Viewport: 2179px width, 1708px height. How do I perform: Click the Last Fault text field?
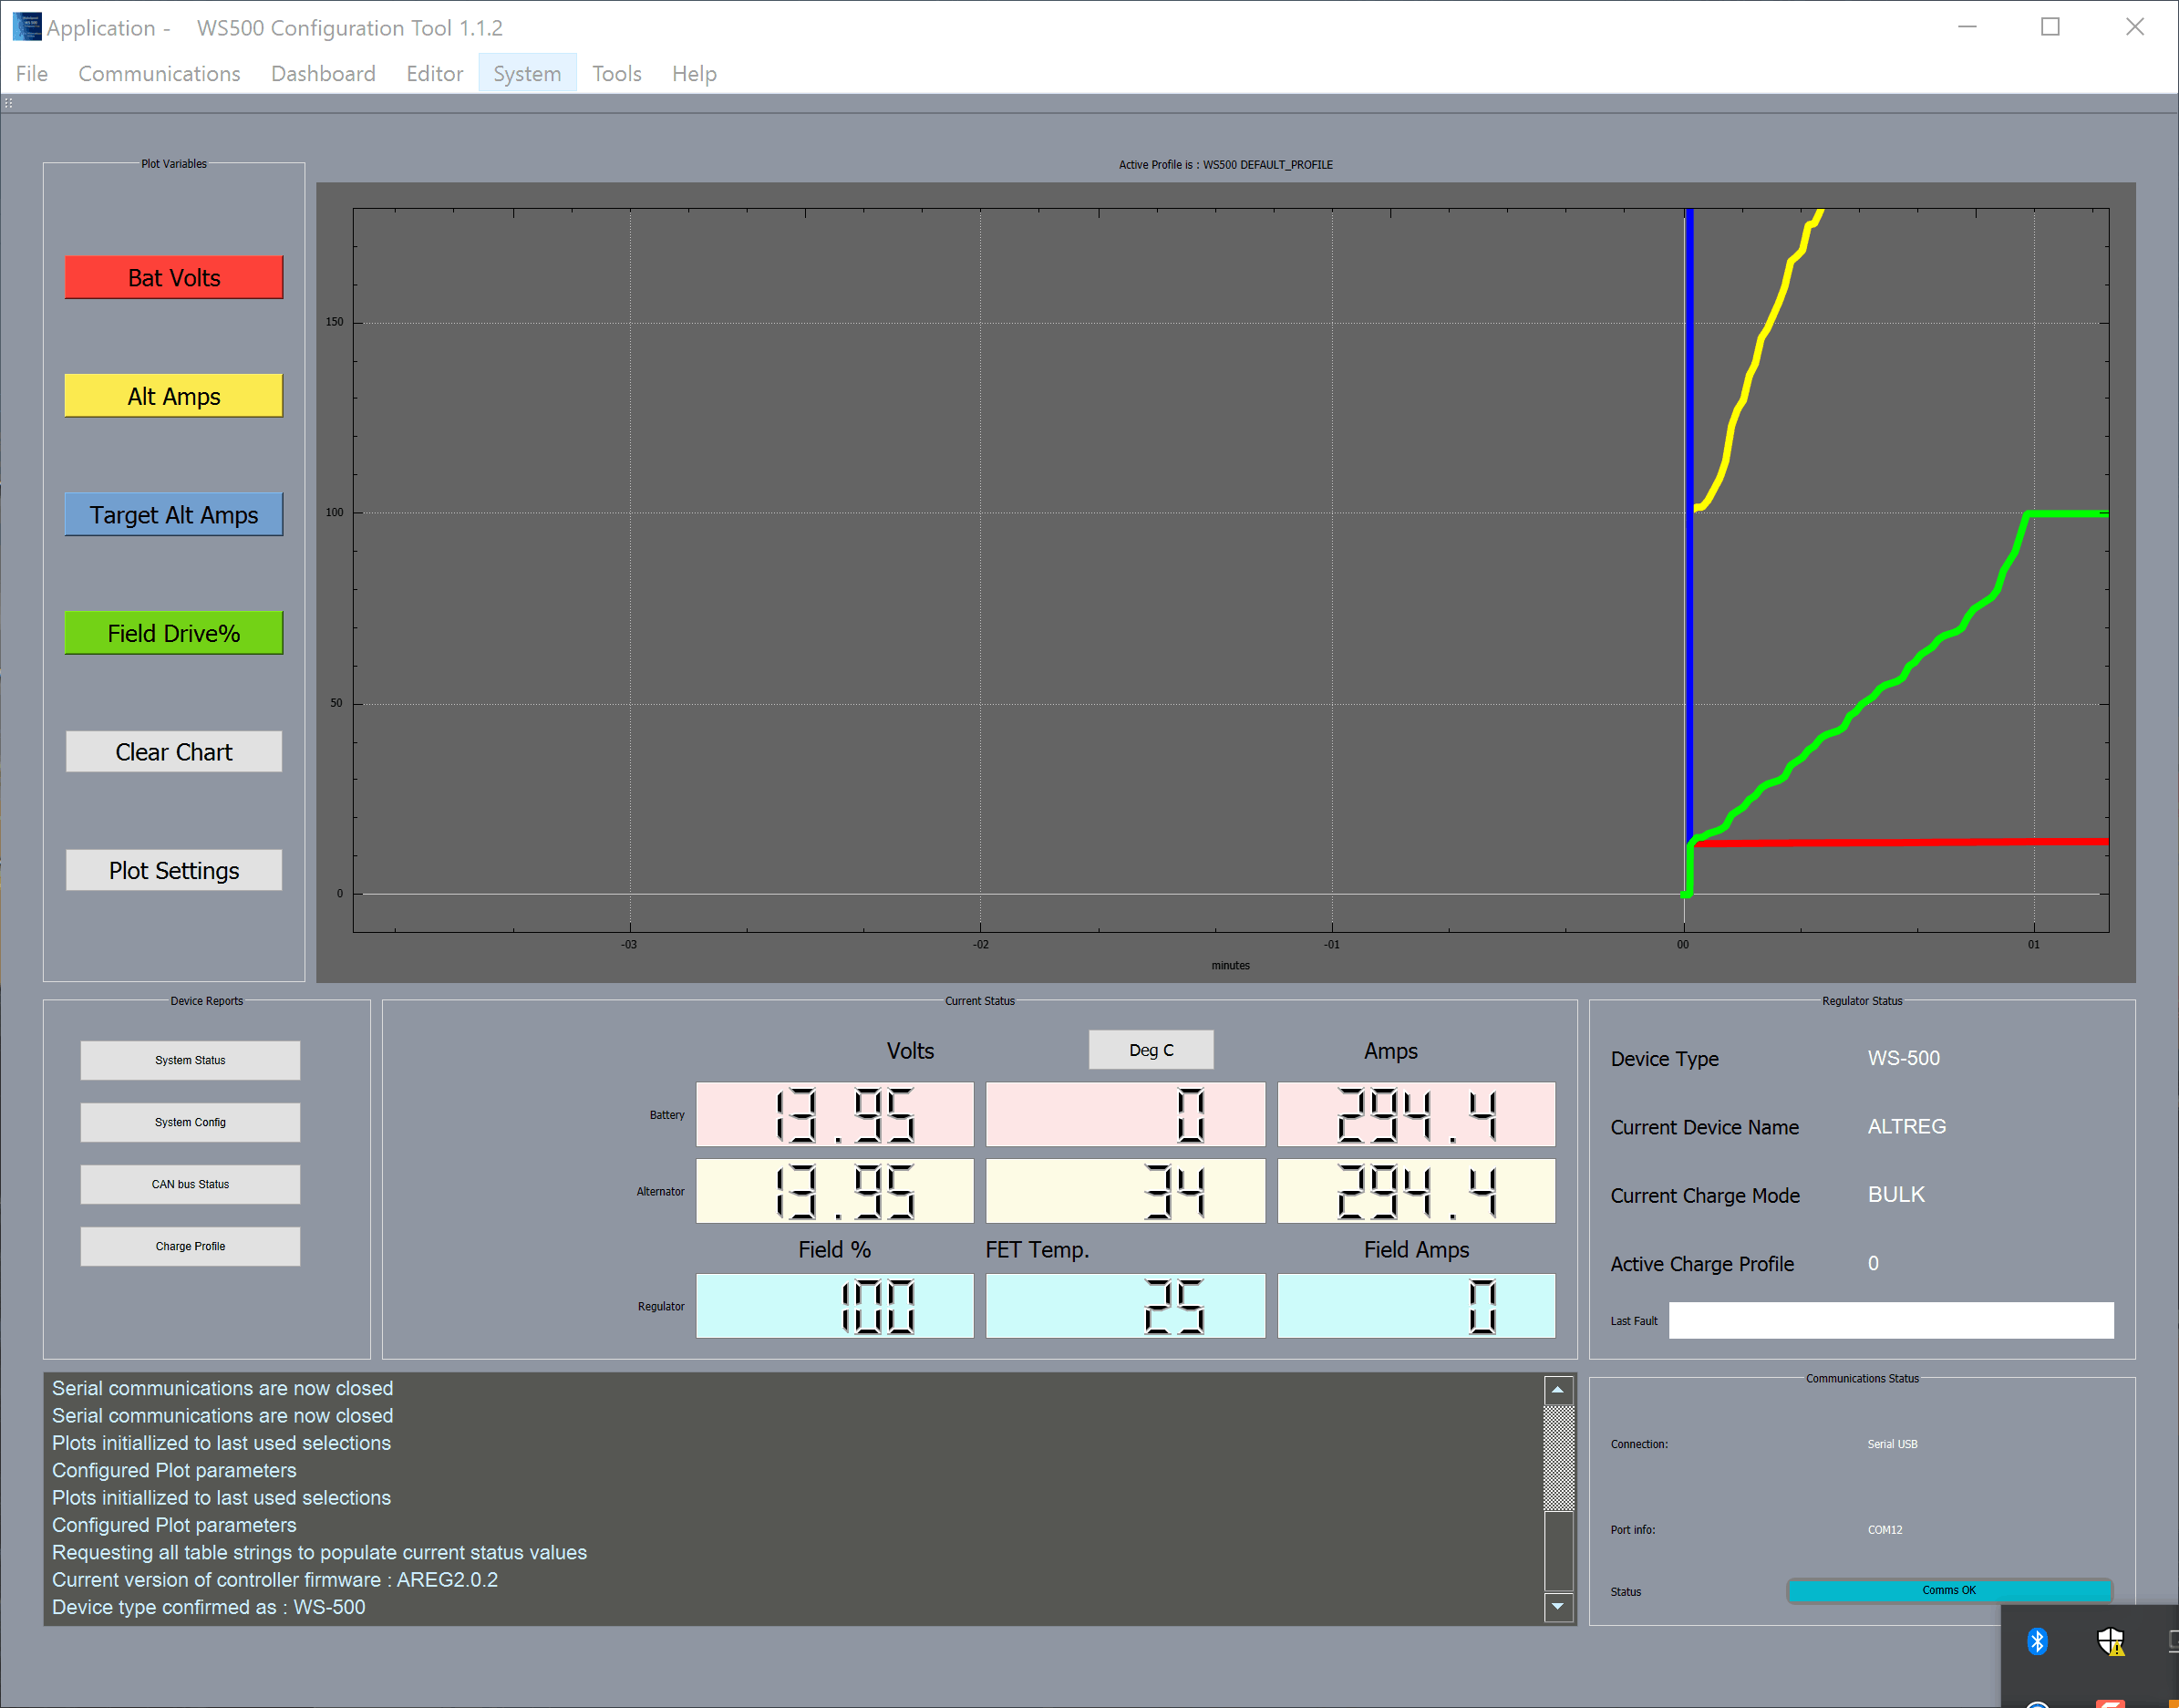tap(1890, 1320)
